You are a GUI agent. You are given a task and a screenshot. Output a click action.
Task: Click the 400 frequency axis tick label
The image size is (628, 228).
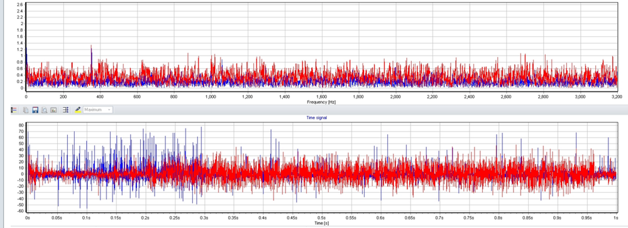100,97
